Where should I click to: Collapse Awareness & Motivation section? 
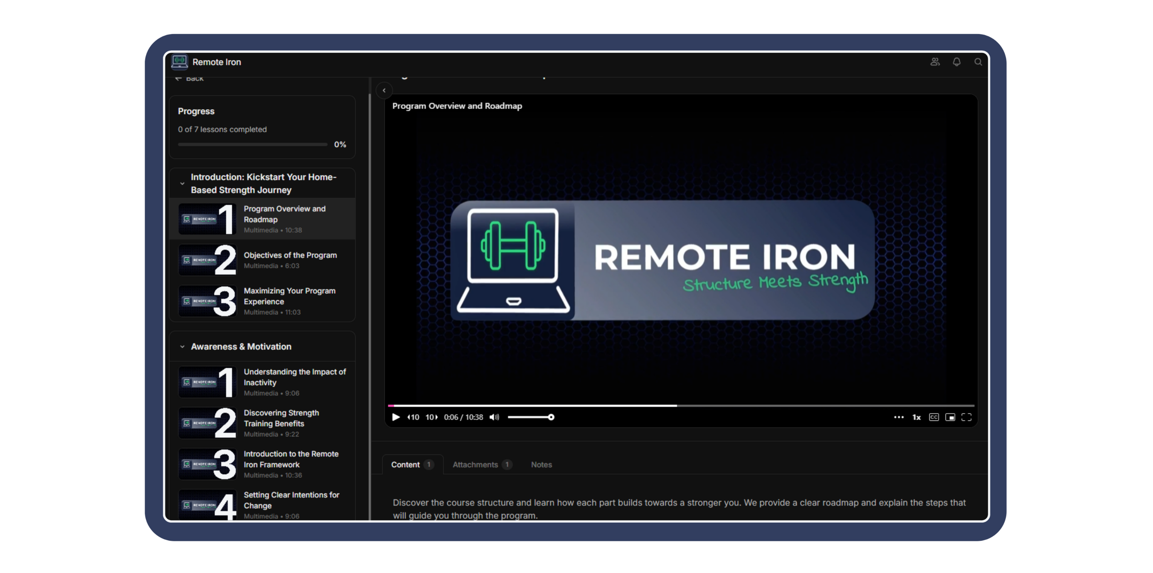pos(182,347)
